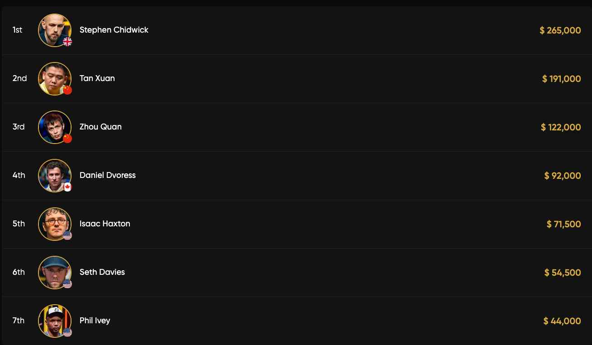
Task: Click the Canada flag badge on Daniel Dvoress's avatar
Action: tap(67, 187)
